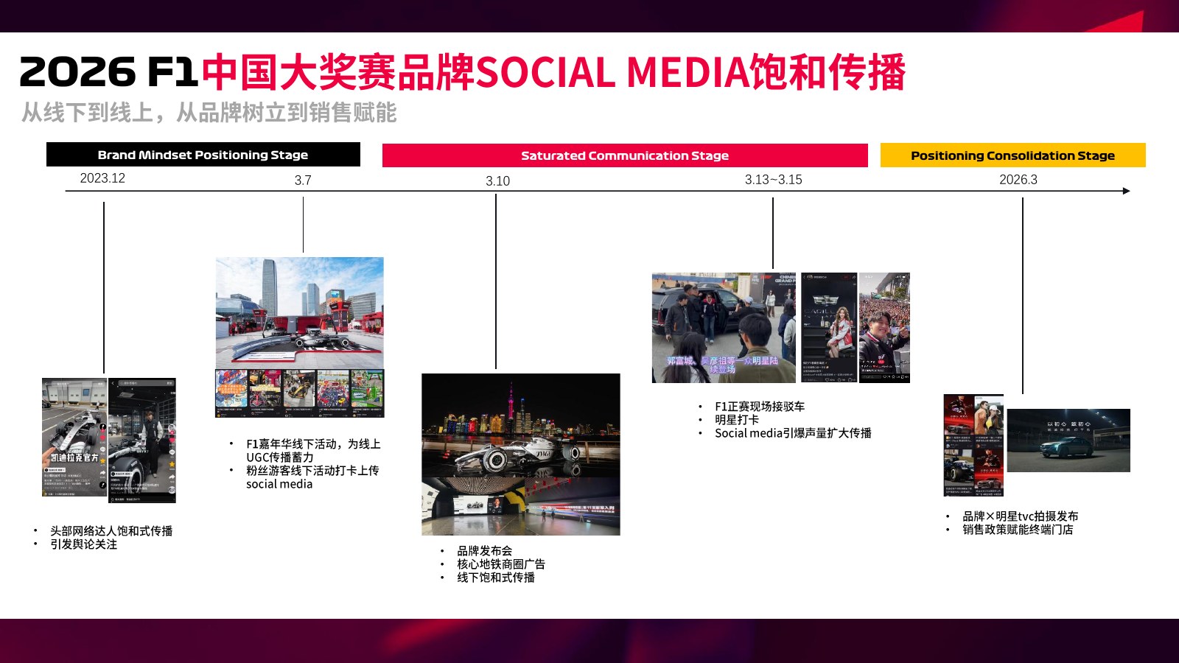This screenshot has width=1179, height=663.
Task: Click the text 头部网络达人饱和式传播
Action: point(111,531)
